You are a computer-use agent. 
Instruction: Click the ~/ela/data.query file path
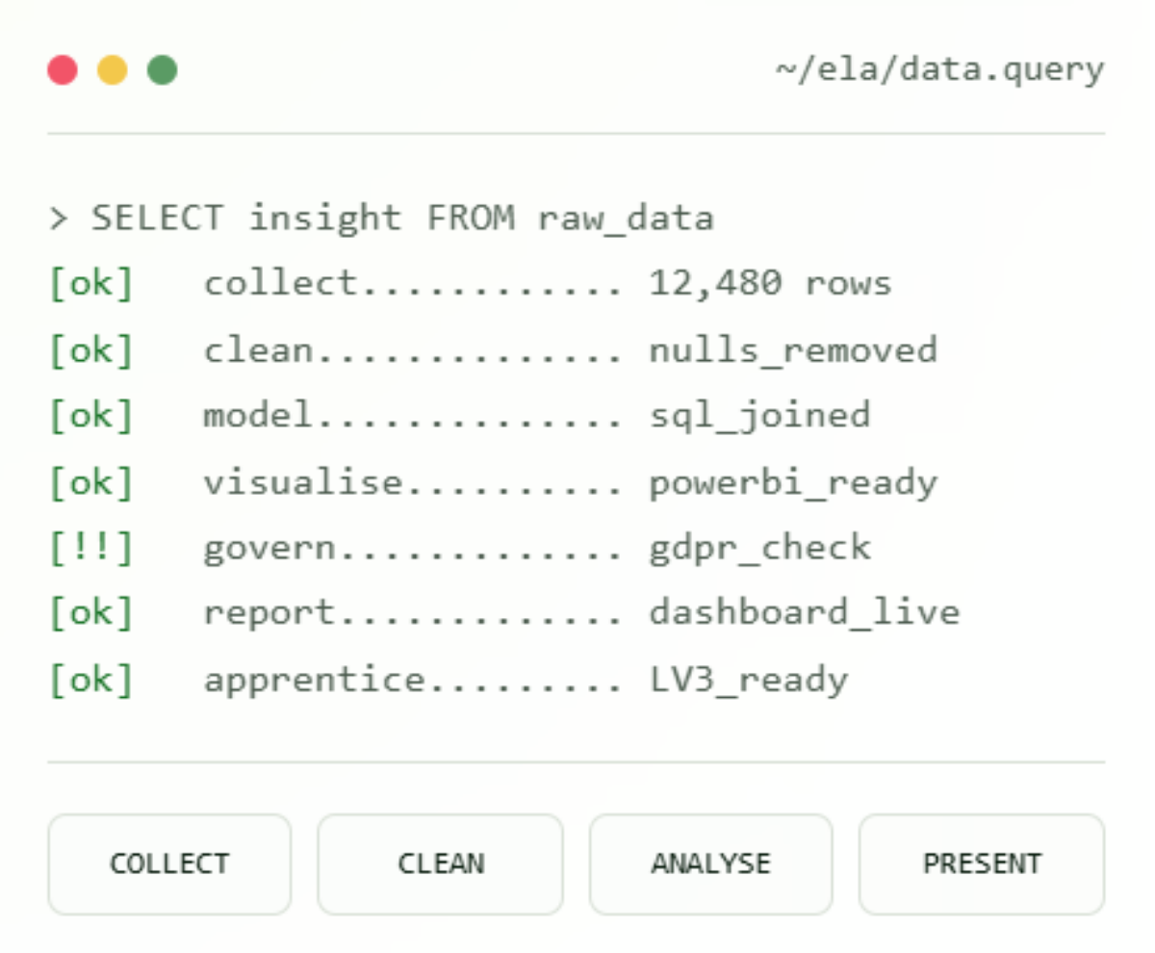(940, 71)
